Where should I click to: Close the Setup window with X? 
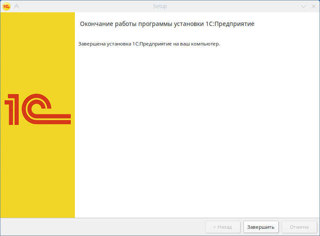(x=313, y=6)
